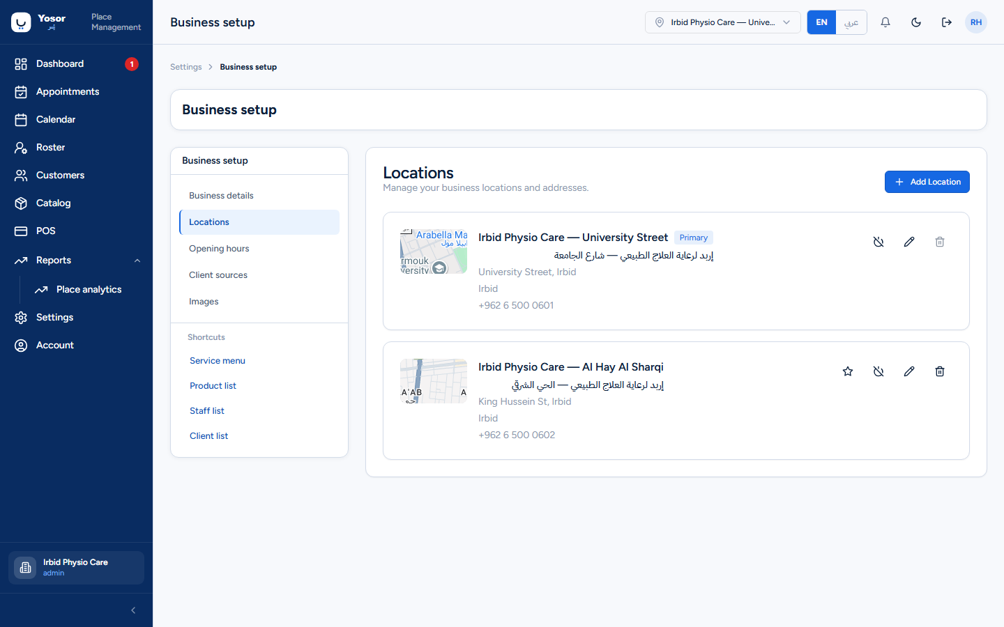Open the Client list shortcut

click(x=209, y=436)
